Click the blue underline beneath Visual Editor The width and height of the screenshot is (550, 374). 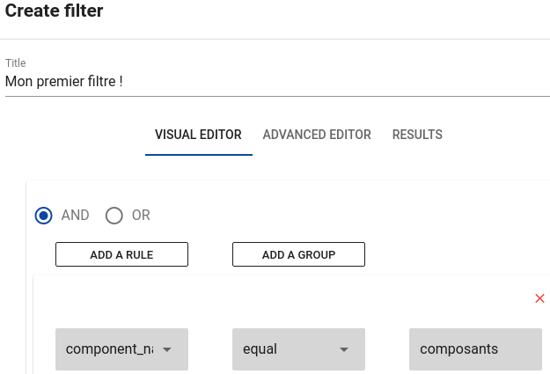pyautogui.click(x=199, y=155)
